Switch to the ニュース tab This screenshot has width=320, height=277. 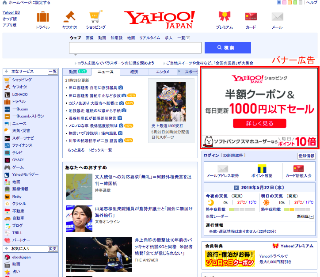pyautogui.click(x=106, y=72)
